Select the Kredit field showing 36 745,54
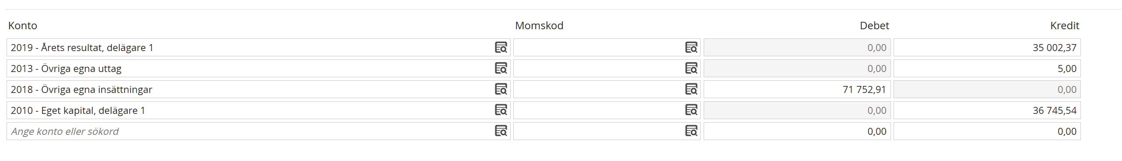Image resolution: width=1122 pixels, height=161 pixels. click(987, 110)
